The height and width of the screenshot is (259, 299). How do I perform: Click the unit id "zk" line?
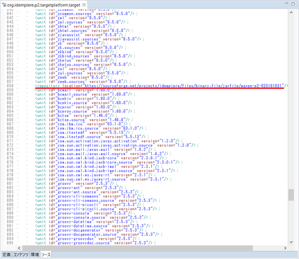[x=70, y=43]
